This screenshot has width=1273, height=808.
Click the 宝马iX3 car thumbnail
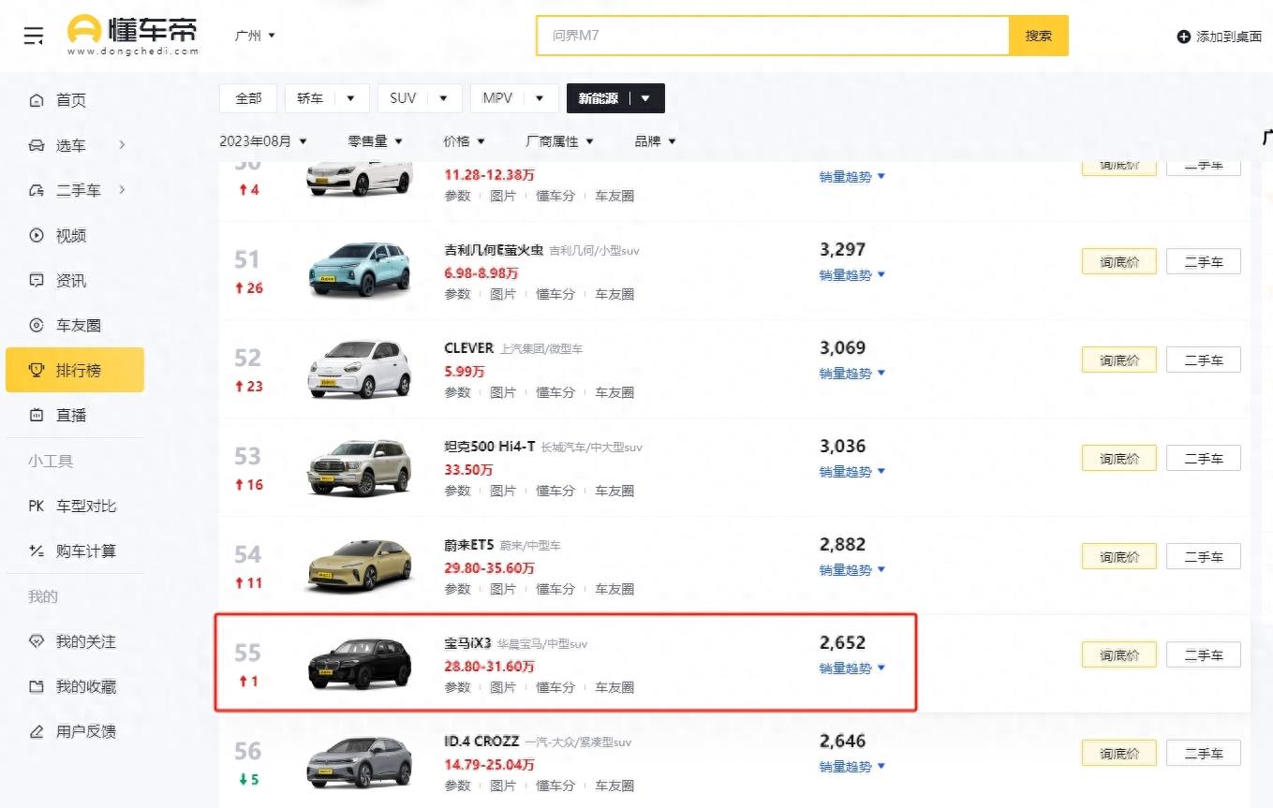coord(360,663)
